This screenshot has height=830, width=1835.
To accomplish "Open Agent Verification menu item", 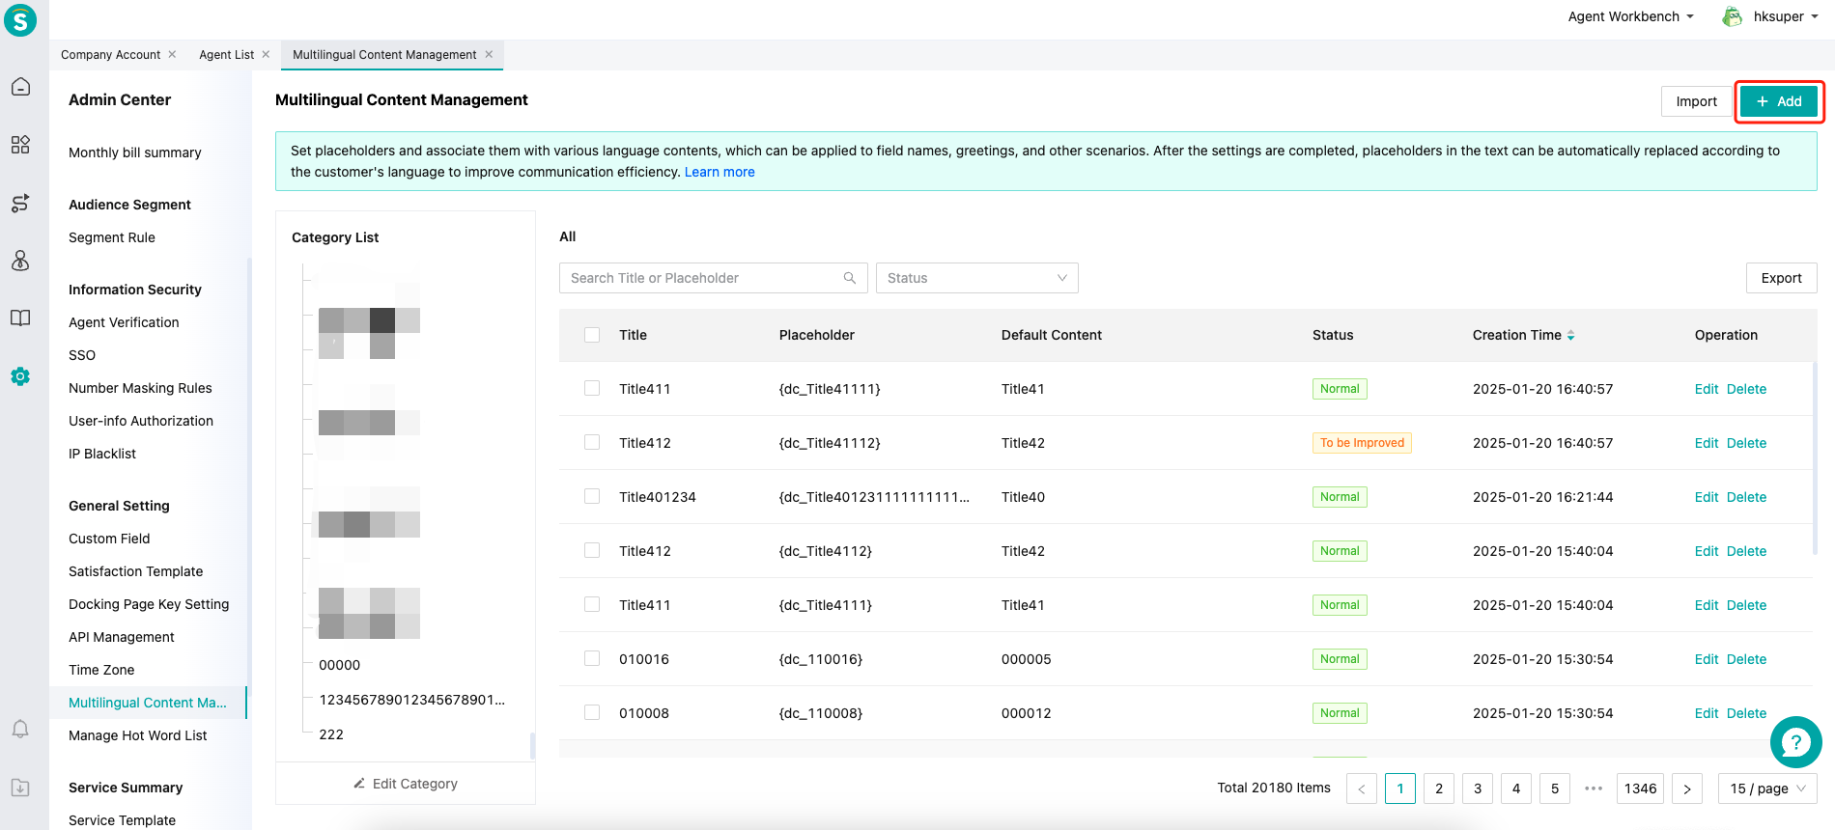I will pos(124,322).
